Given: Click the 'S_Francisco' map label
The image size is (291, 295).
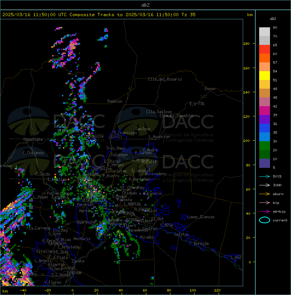Looking at the screenshot, I should click(x=125, y=133).
